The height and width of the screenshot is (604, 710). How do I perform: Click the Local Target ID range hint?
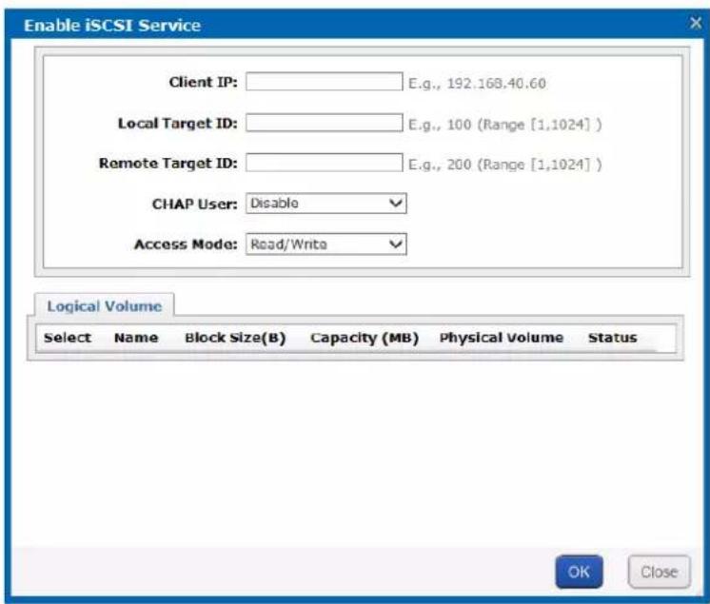(x=504, y=125)
